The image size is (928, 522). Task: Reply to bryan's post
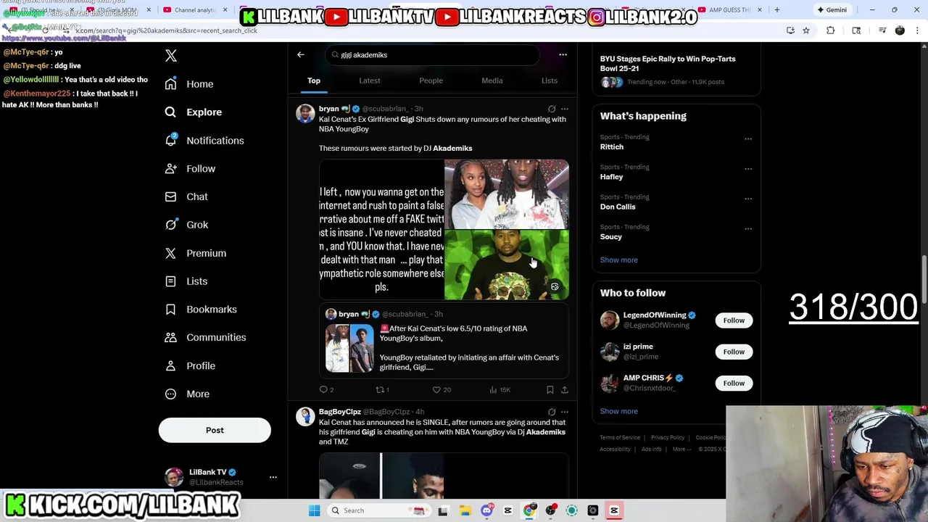coord(326,389)
